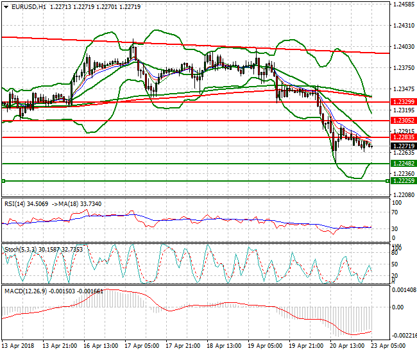Select the 13 Apr 21:00 time label
This screenshot has height=353, width=417.
(60, 346)
